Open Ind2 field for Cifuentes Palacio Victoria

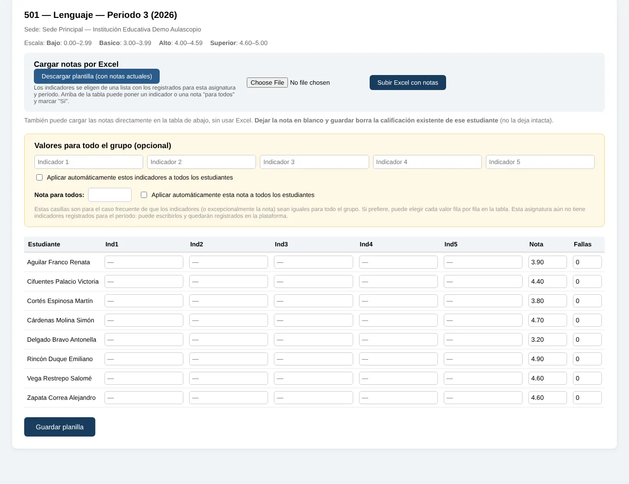(x=228, y=282)
